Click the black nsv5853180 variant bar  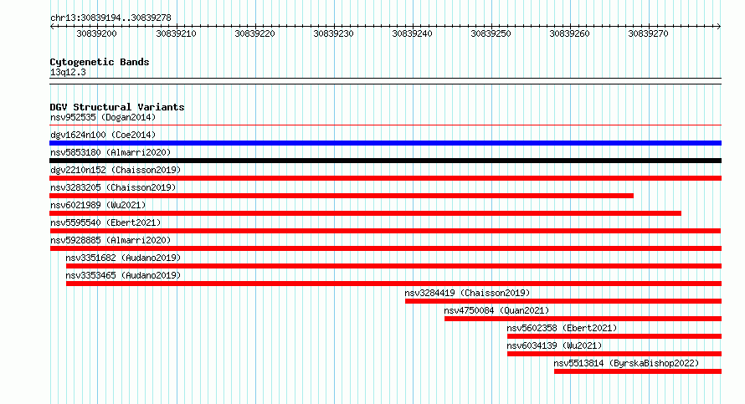385,161
